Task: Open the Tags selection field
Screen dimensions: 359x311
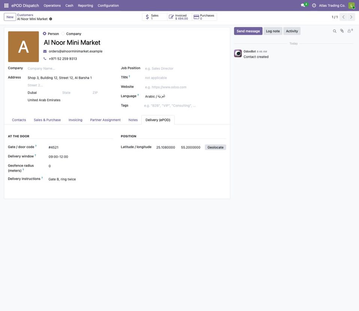Action: click(x=185, y=106)
